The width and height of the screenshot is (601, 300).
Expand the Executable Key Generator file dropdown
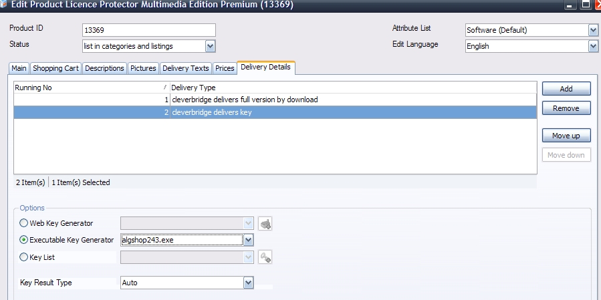pyautogui.click(x=248, y=240)
